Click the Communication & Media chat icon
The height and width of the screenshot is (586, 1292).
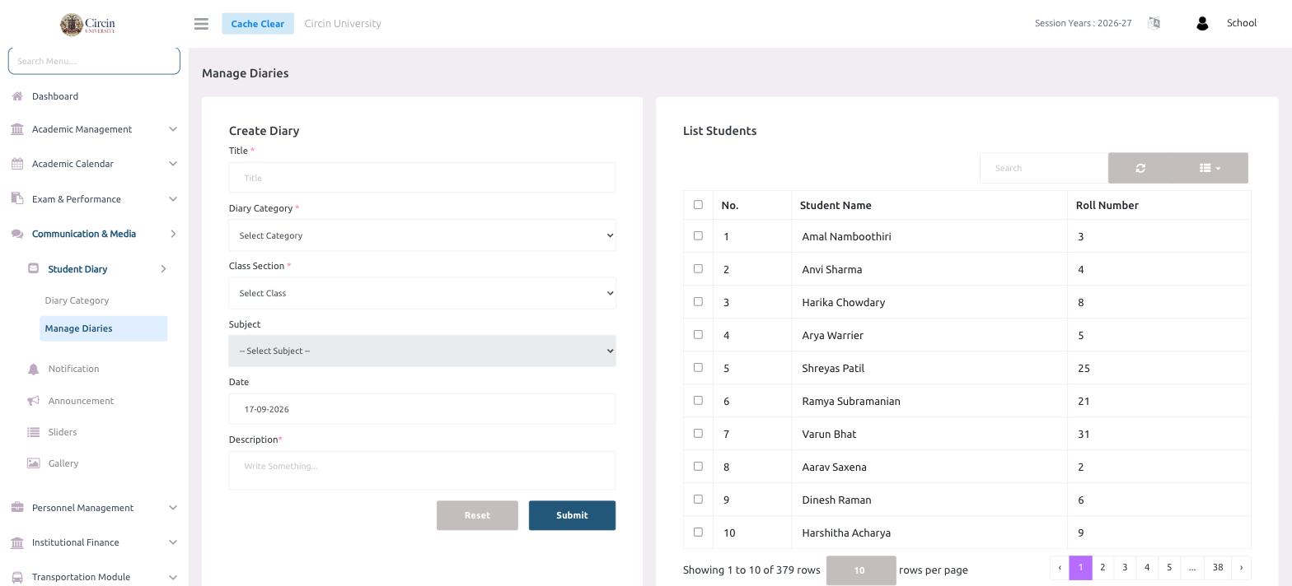click(x=17, y=234)
